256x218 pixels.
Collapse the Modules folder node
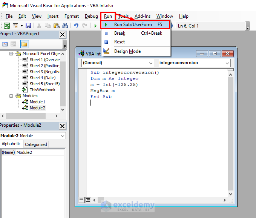(x=11, y=96)
